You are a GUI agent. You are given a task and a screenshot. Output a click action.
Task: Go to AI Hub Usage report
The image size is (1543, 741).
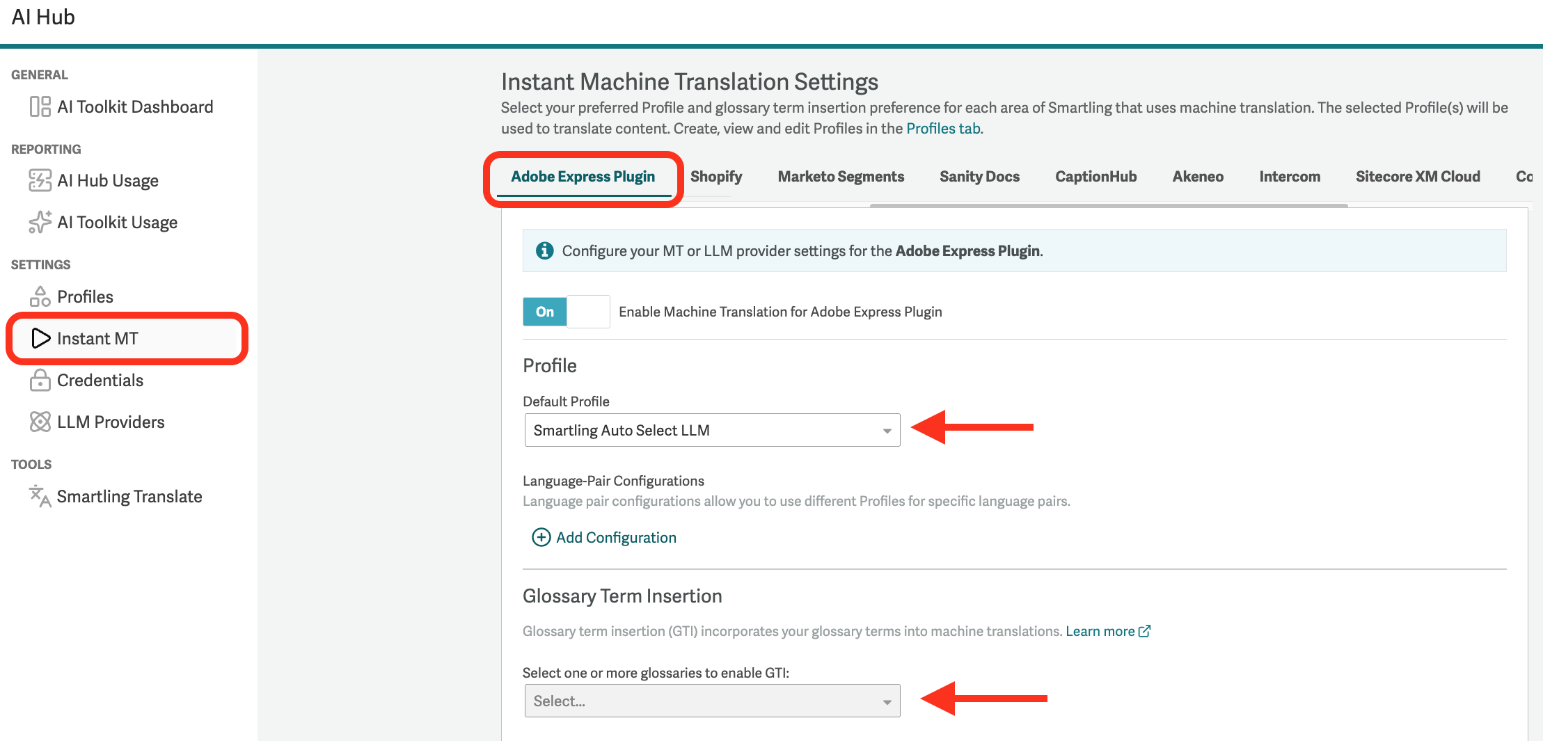108,180
